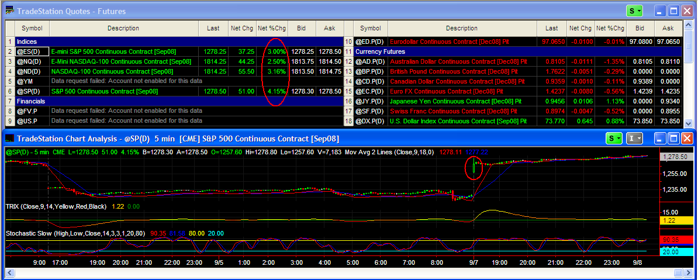Select the @JY.P(D) symbol cell
The width and height of the screenshot is (698, 280).
pyautogui.click(x=371, y=101)
